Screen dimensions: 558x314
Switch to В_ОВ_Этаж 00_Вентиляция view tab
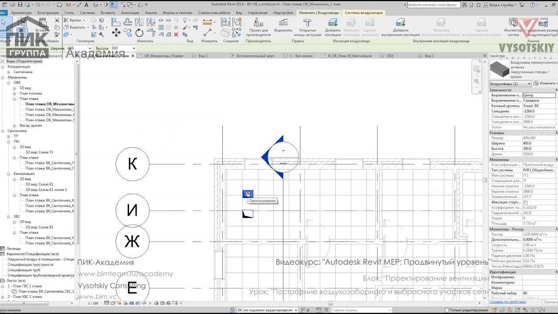350,56
